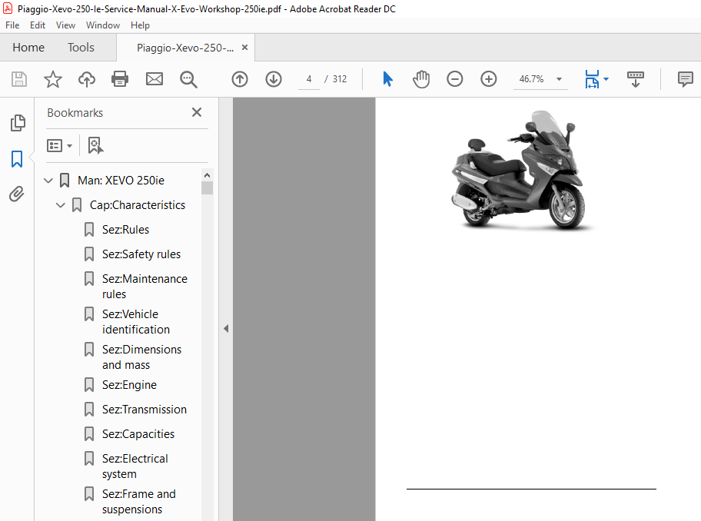The image size is (701, 521).
Task: Jump to Sez:Vehicle identification bookmark
Action: [136, 322]
